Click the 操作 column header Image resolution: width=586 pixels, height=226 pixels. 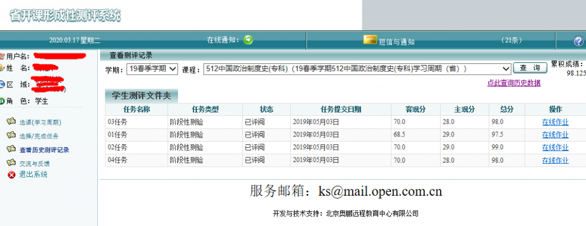(x=555, y=109)
